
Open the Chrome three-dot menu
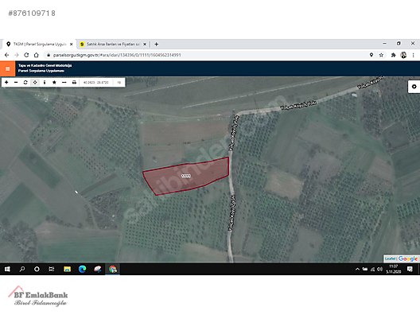coord(414,55)
